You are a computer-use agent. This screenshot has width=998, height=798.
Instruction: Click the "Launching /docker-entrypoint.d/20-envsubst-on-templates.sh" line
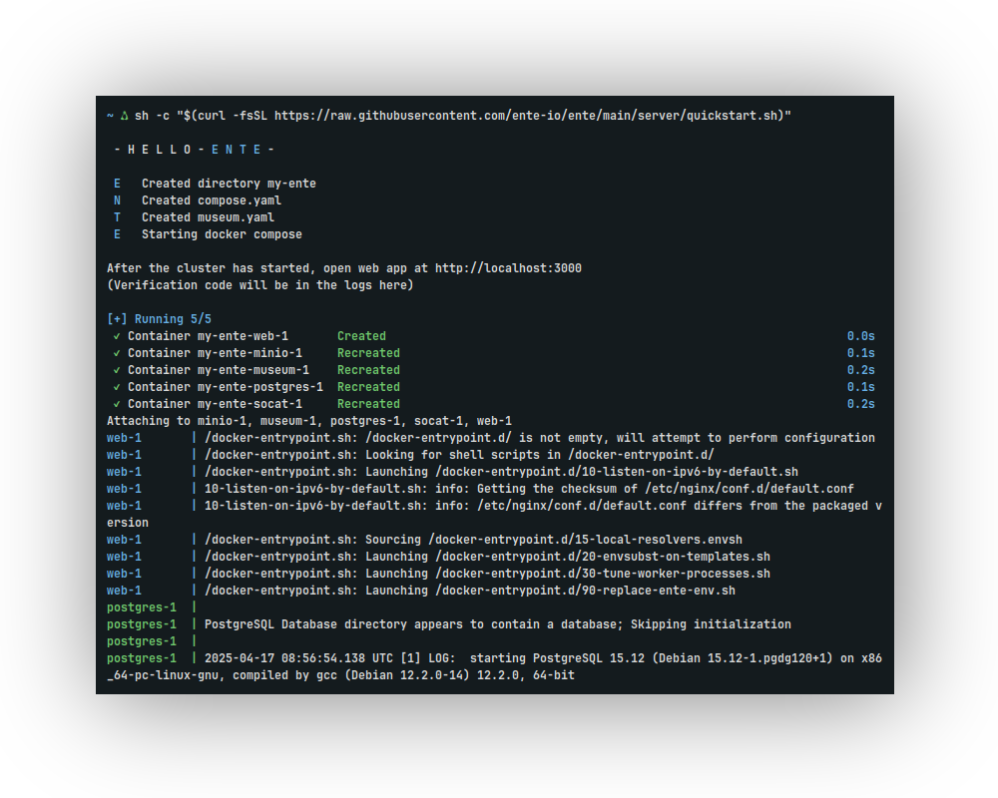[438, 557]
